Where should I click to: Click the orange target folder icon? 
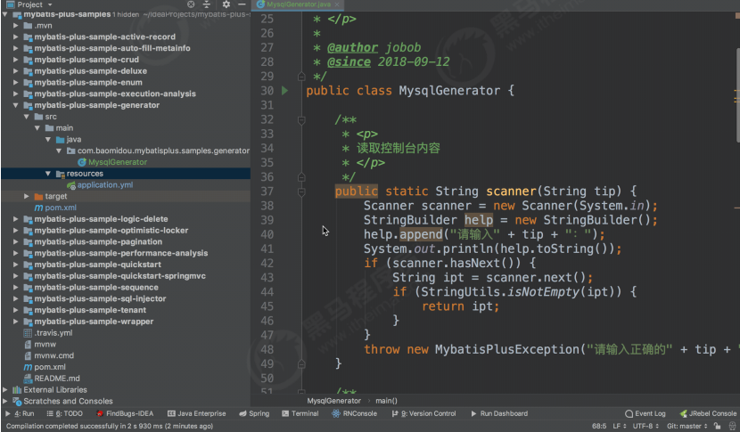(x=38, y=196)
